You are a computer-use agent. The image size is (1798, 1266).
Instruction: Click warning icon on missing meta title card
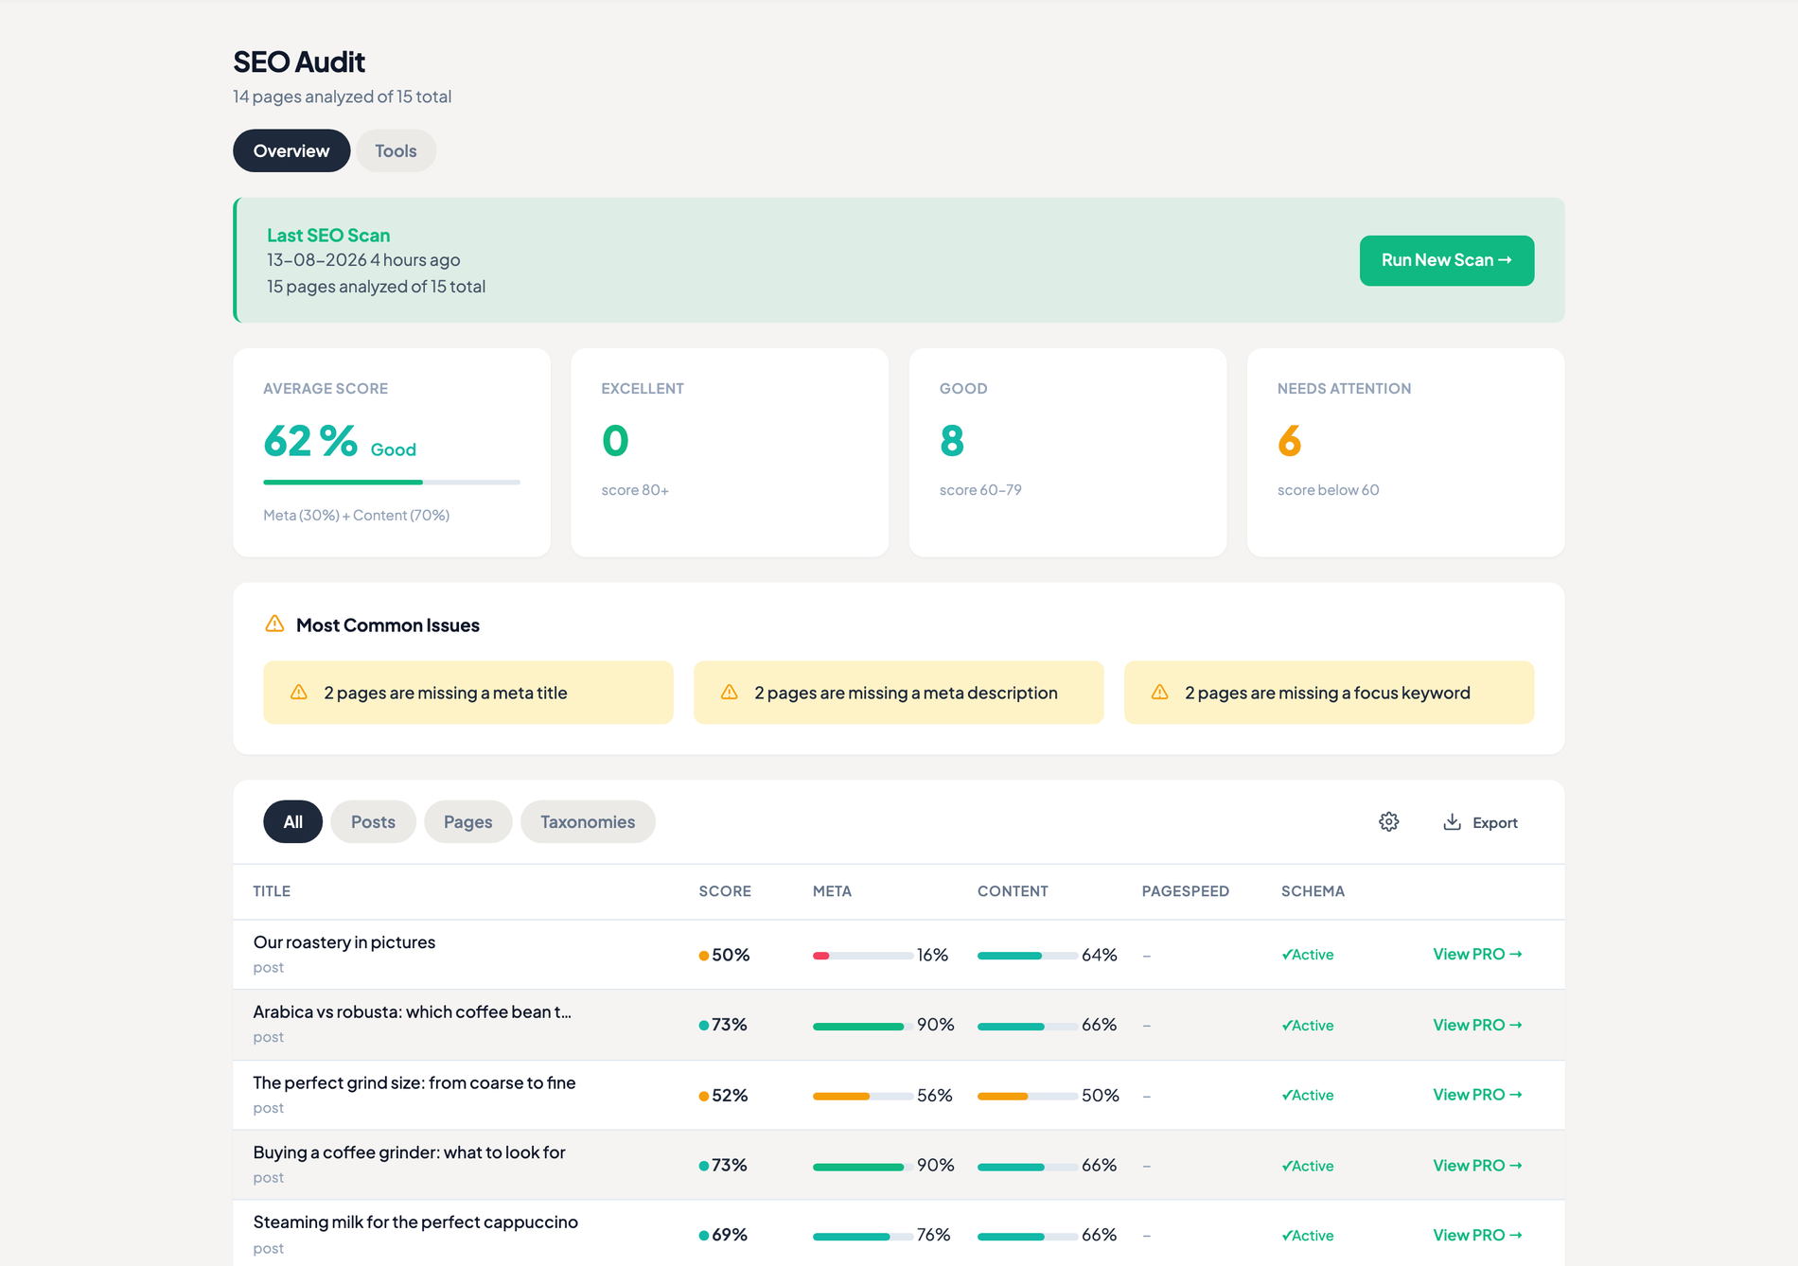[x=299, y=692]
